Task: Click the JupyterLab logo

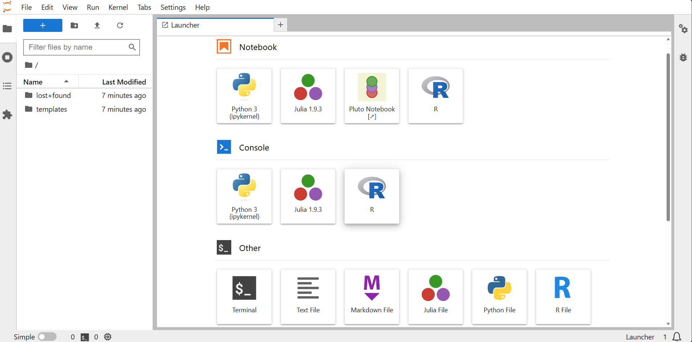Action: click(x=7, y=7)
